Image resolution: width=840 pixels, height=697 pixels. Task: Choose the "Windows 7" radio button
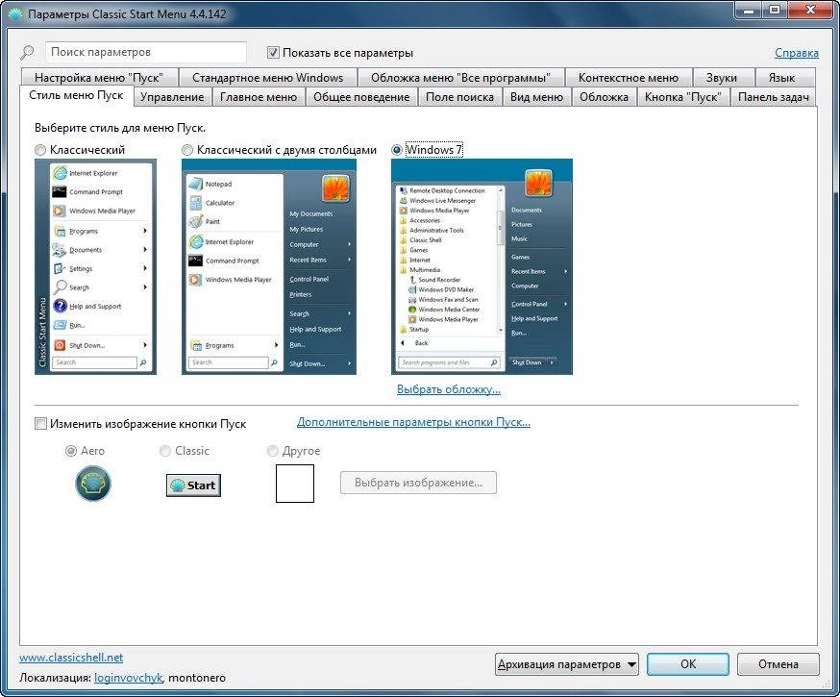coord(397,150)
